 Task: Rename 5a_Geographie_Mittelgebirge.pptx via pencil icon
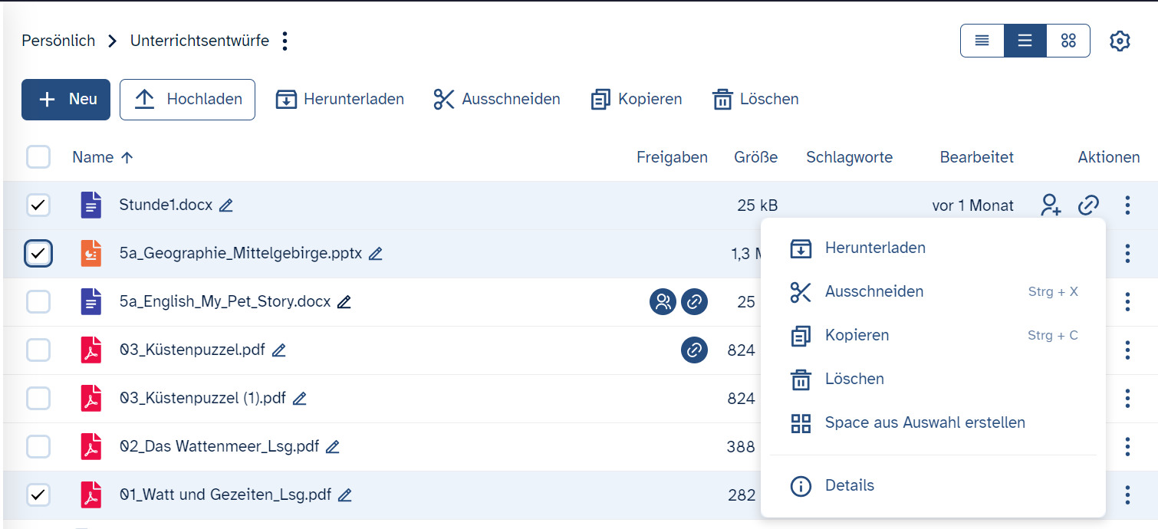[376, 254]
